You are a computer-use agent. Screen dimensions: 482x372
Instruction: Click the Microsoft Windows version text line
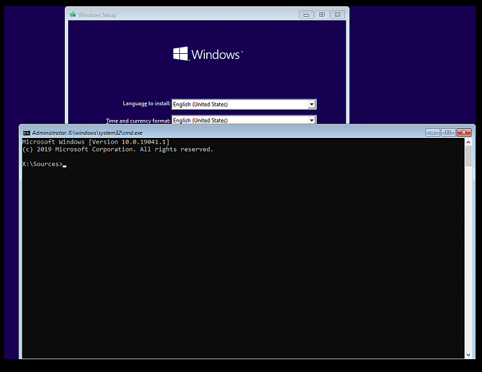coord(96,142)
